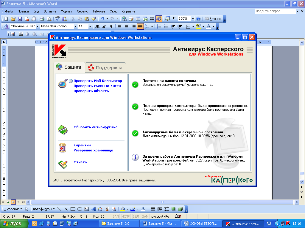The width and height of the screenshot is (305, 228).
Task: Open the Таблица menu
Action: 99,11
